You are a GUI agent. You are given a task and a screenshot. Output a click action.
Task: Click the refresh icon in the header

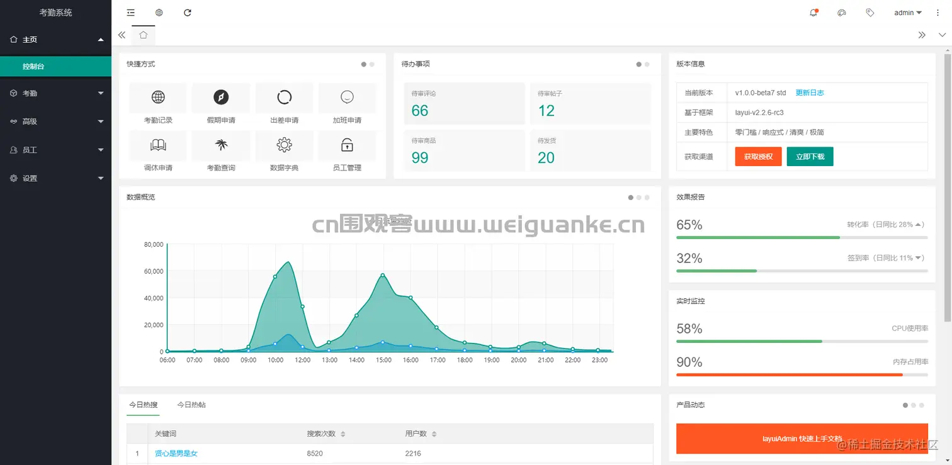pos(188,13)
